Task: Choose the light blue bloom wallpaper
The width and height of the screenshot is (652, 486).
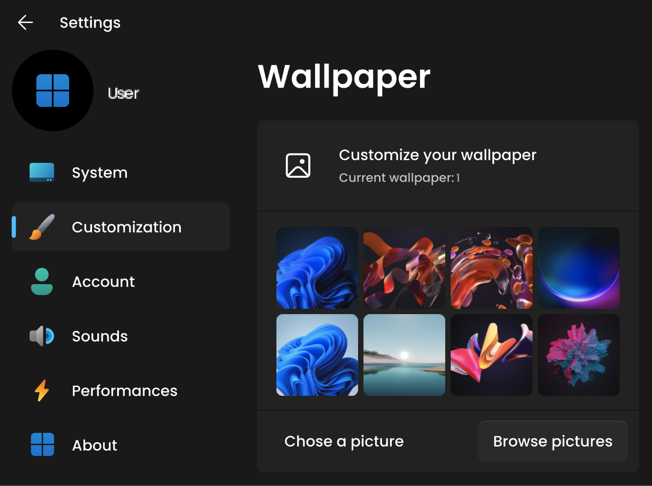Action: [317, 355]
